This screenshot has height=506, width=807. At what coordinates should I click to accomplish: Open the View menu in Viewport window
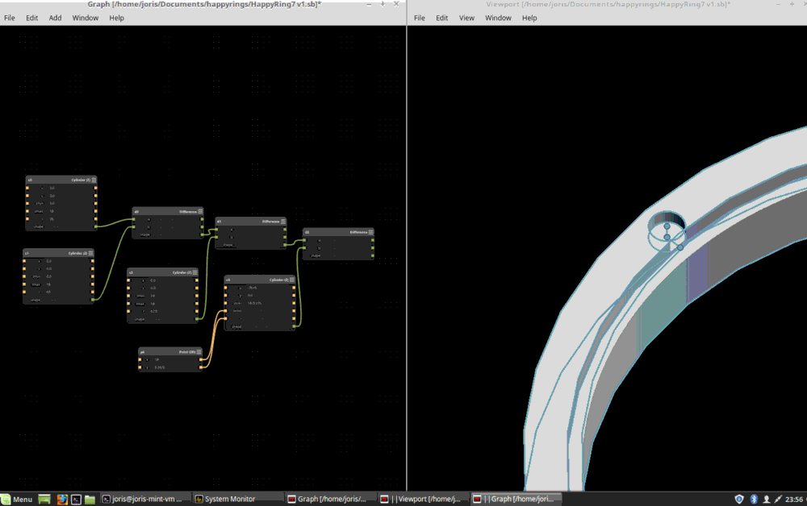point(466,18)
